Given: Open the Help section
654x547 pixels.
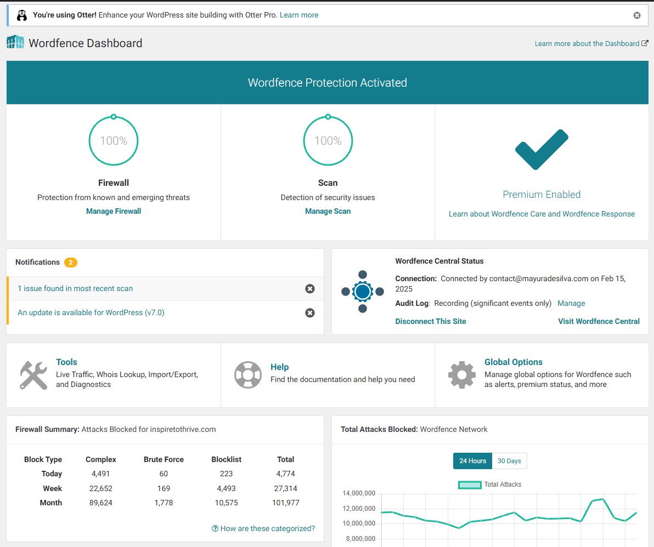Looking at the screenshot, I should 279,367.
